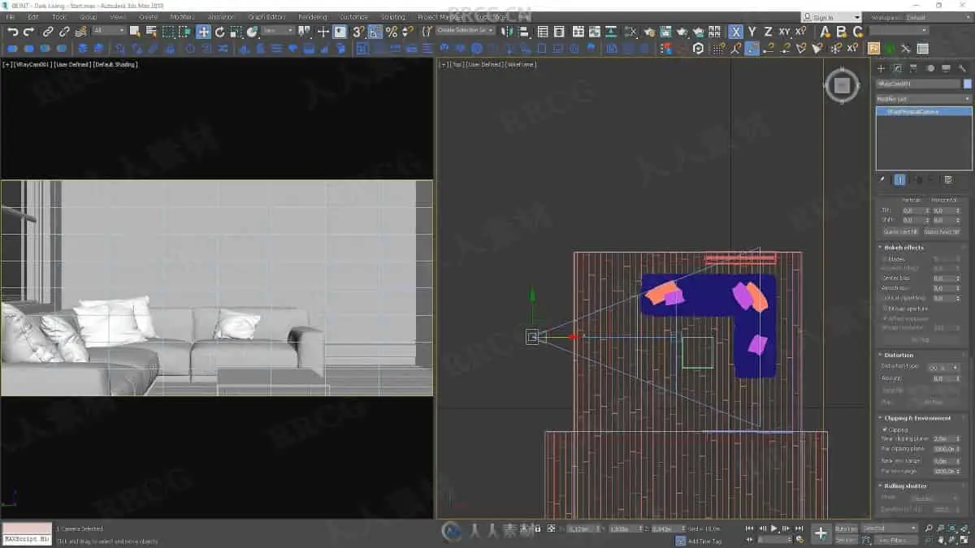Toggle the Percent Snap icon
Image resolution: width=975 pixels, height=548 pixels.
pos(391,32)
